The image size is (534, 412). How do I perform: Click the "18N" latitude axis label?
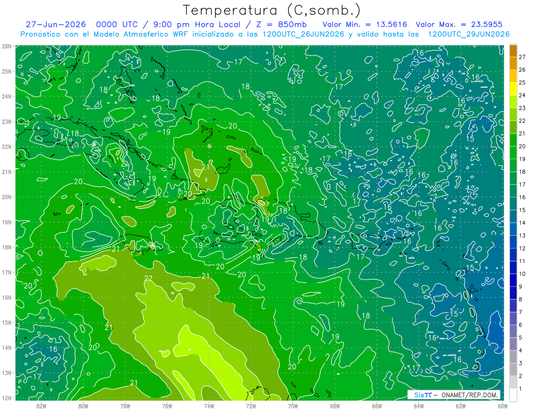click(6, 247)
